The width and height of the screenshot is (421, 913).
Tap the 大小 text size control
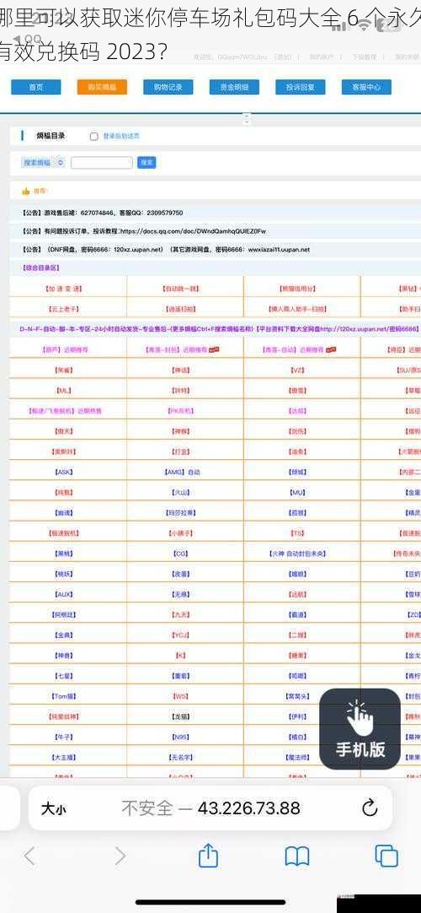pyautogui.click(x=53, y=808)
